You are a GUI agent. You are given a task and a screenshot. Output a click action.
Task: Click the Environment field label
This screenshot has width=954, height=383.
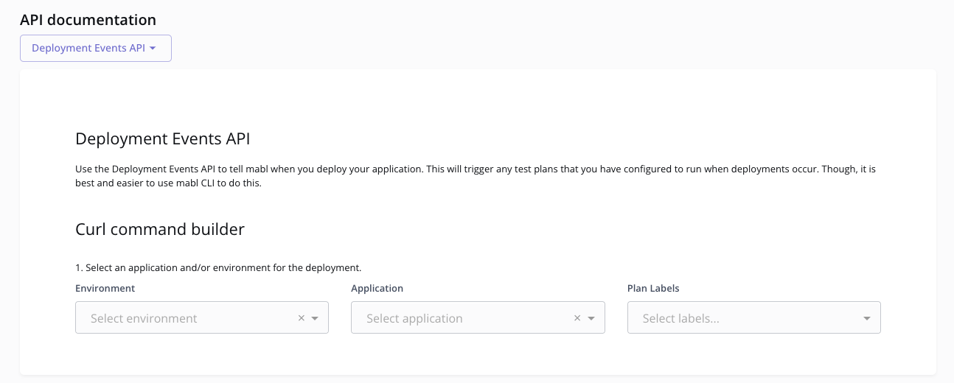click(x=105, y=288)
